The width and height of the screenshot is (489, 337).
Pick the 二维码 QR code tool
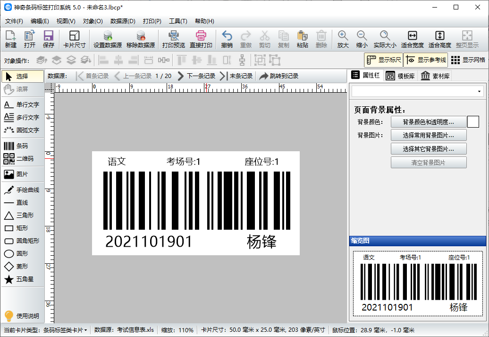click(23, 159)
